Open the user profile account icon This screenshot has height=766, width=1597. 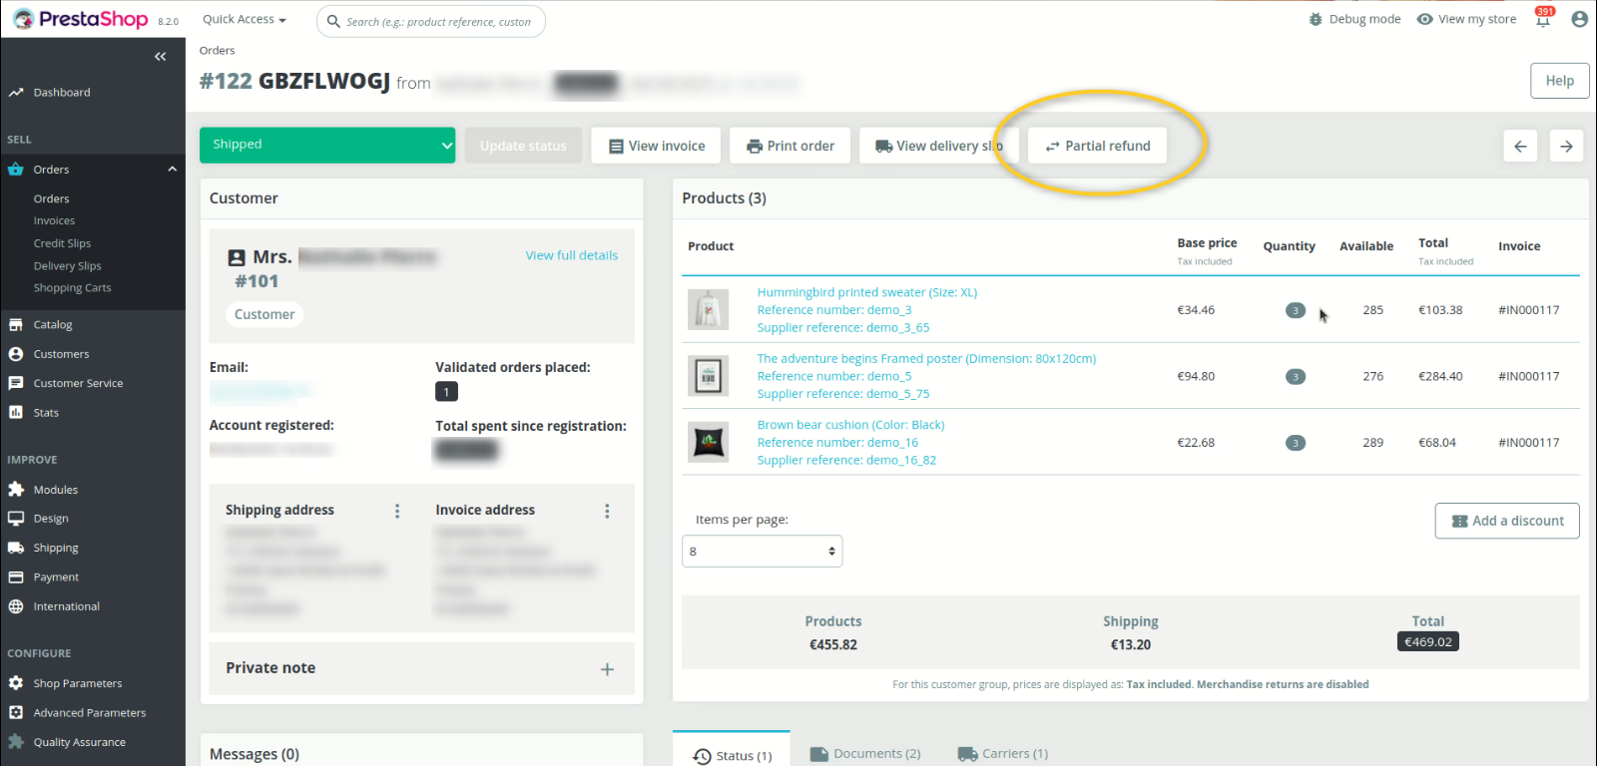point(1579,19)
